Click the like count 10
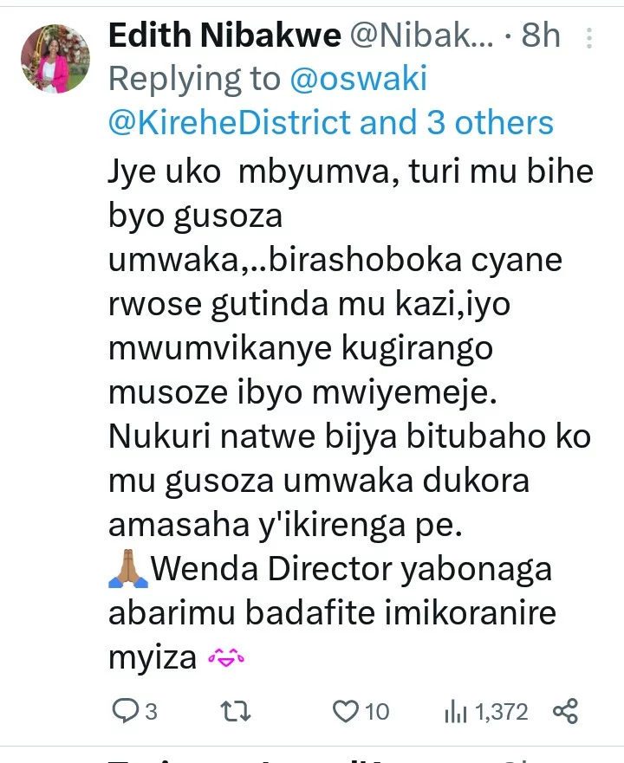 pos(376,712)
